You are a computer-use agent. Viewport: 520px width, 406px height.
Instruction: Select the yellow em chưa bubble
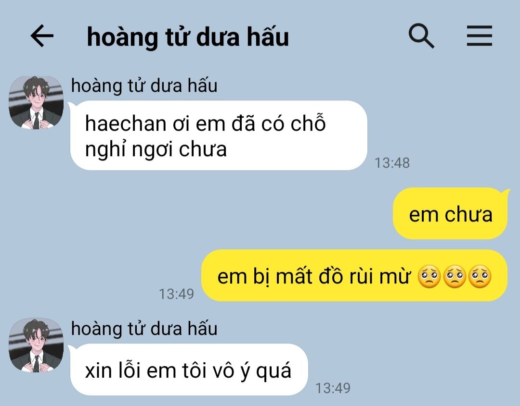coord(450,213)
